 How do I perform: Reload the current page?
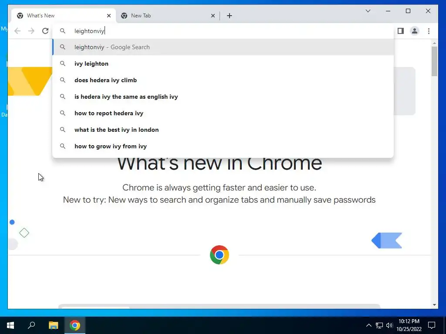(45, 31)
